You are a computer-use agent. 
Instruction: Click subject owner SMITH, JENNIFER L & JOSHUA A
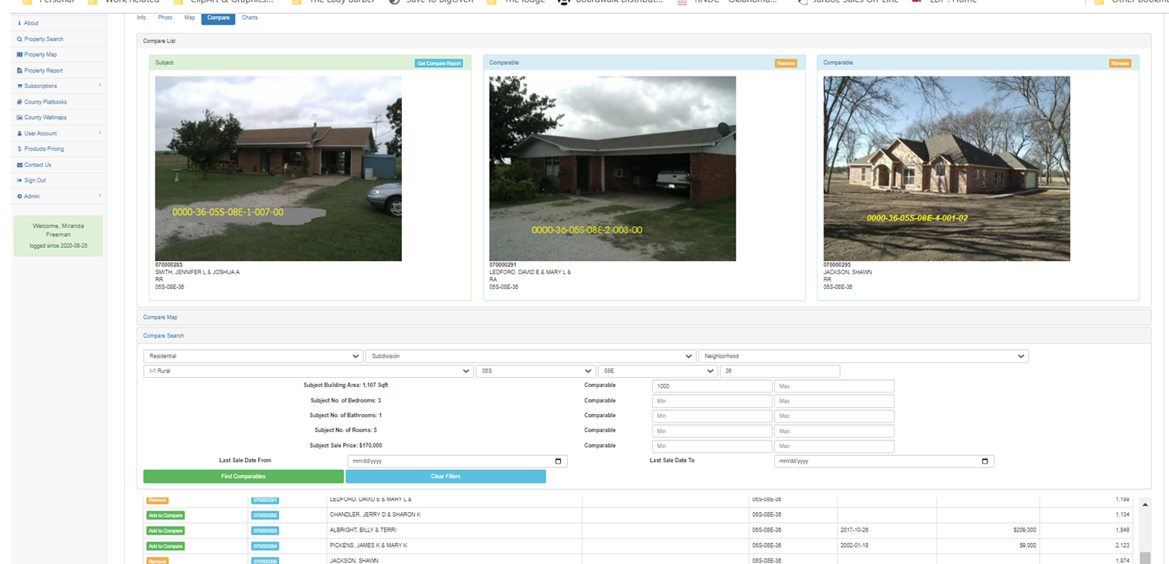(x=198, y=272)
